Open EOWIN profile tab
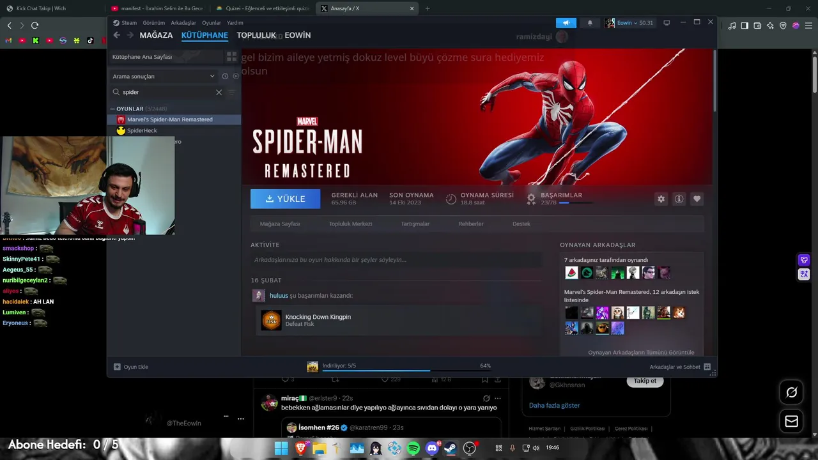The height and width of the screenshot is (460, 818). pyautogui.click(x=297, y=35)
